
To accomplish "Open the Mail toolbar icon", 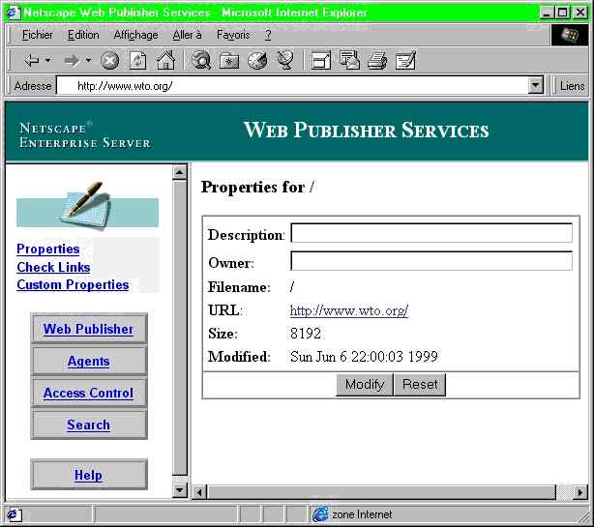I will click(x=349, y=60).
